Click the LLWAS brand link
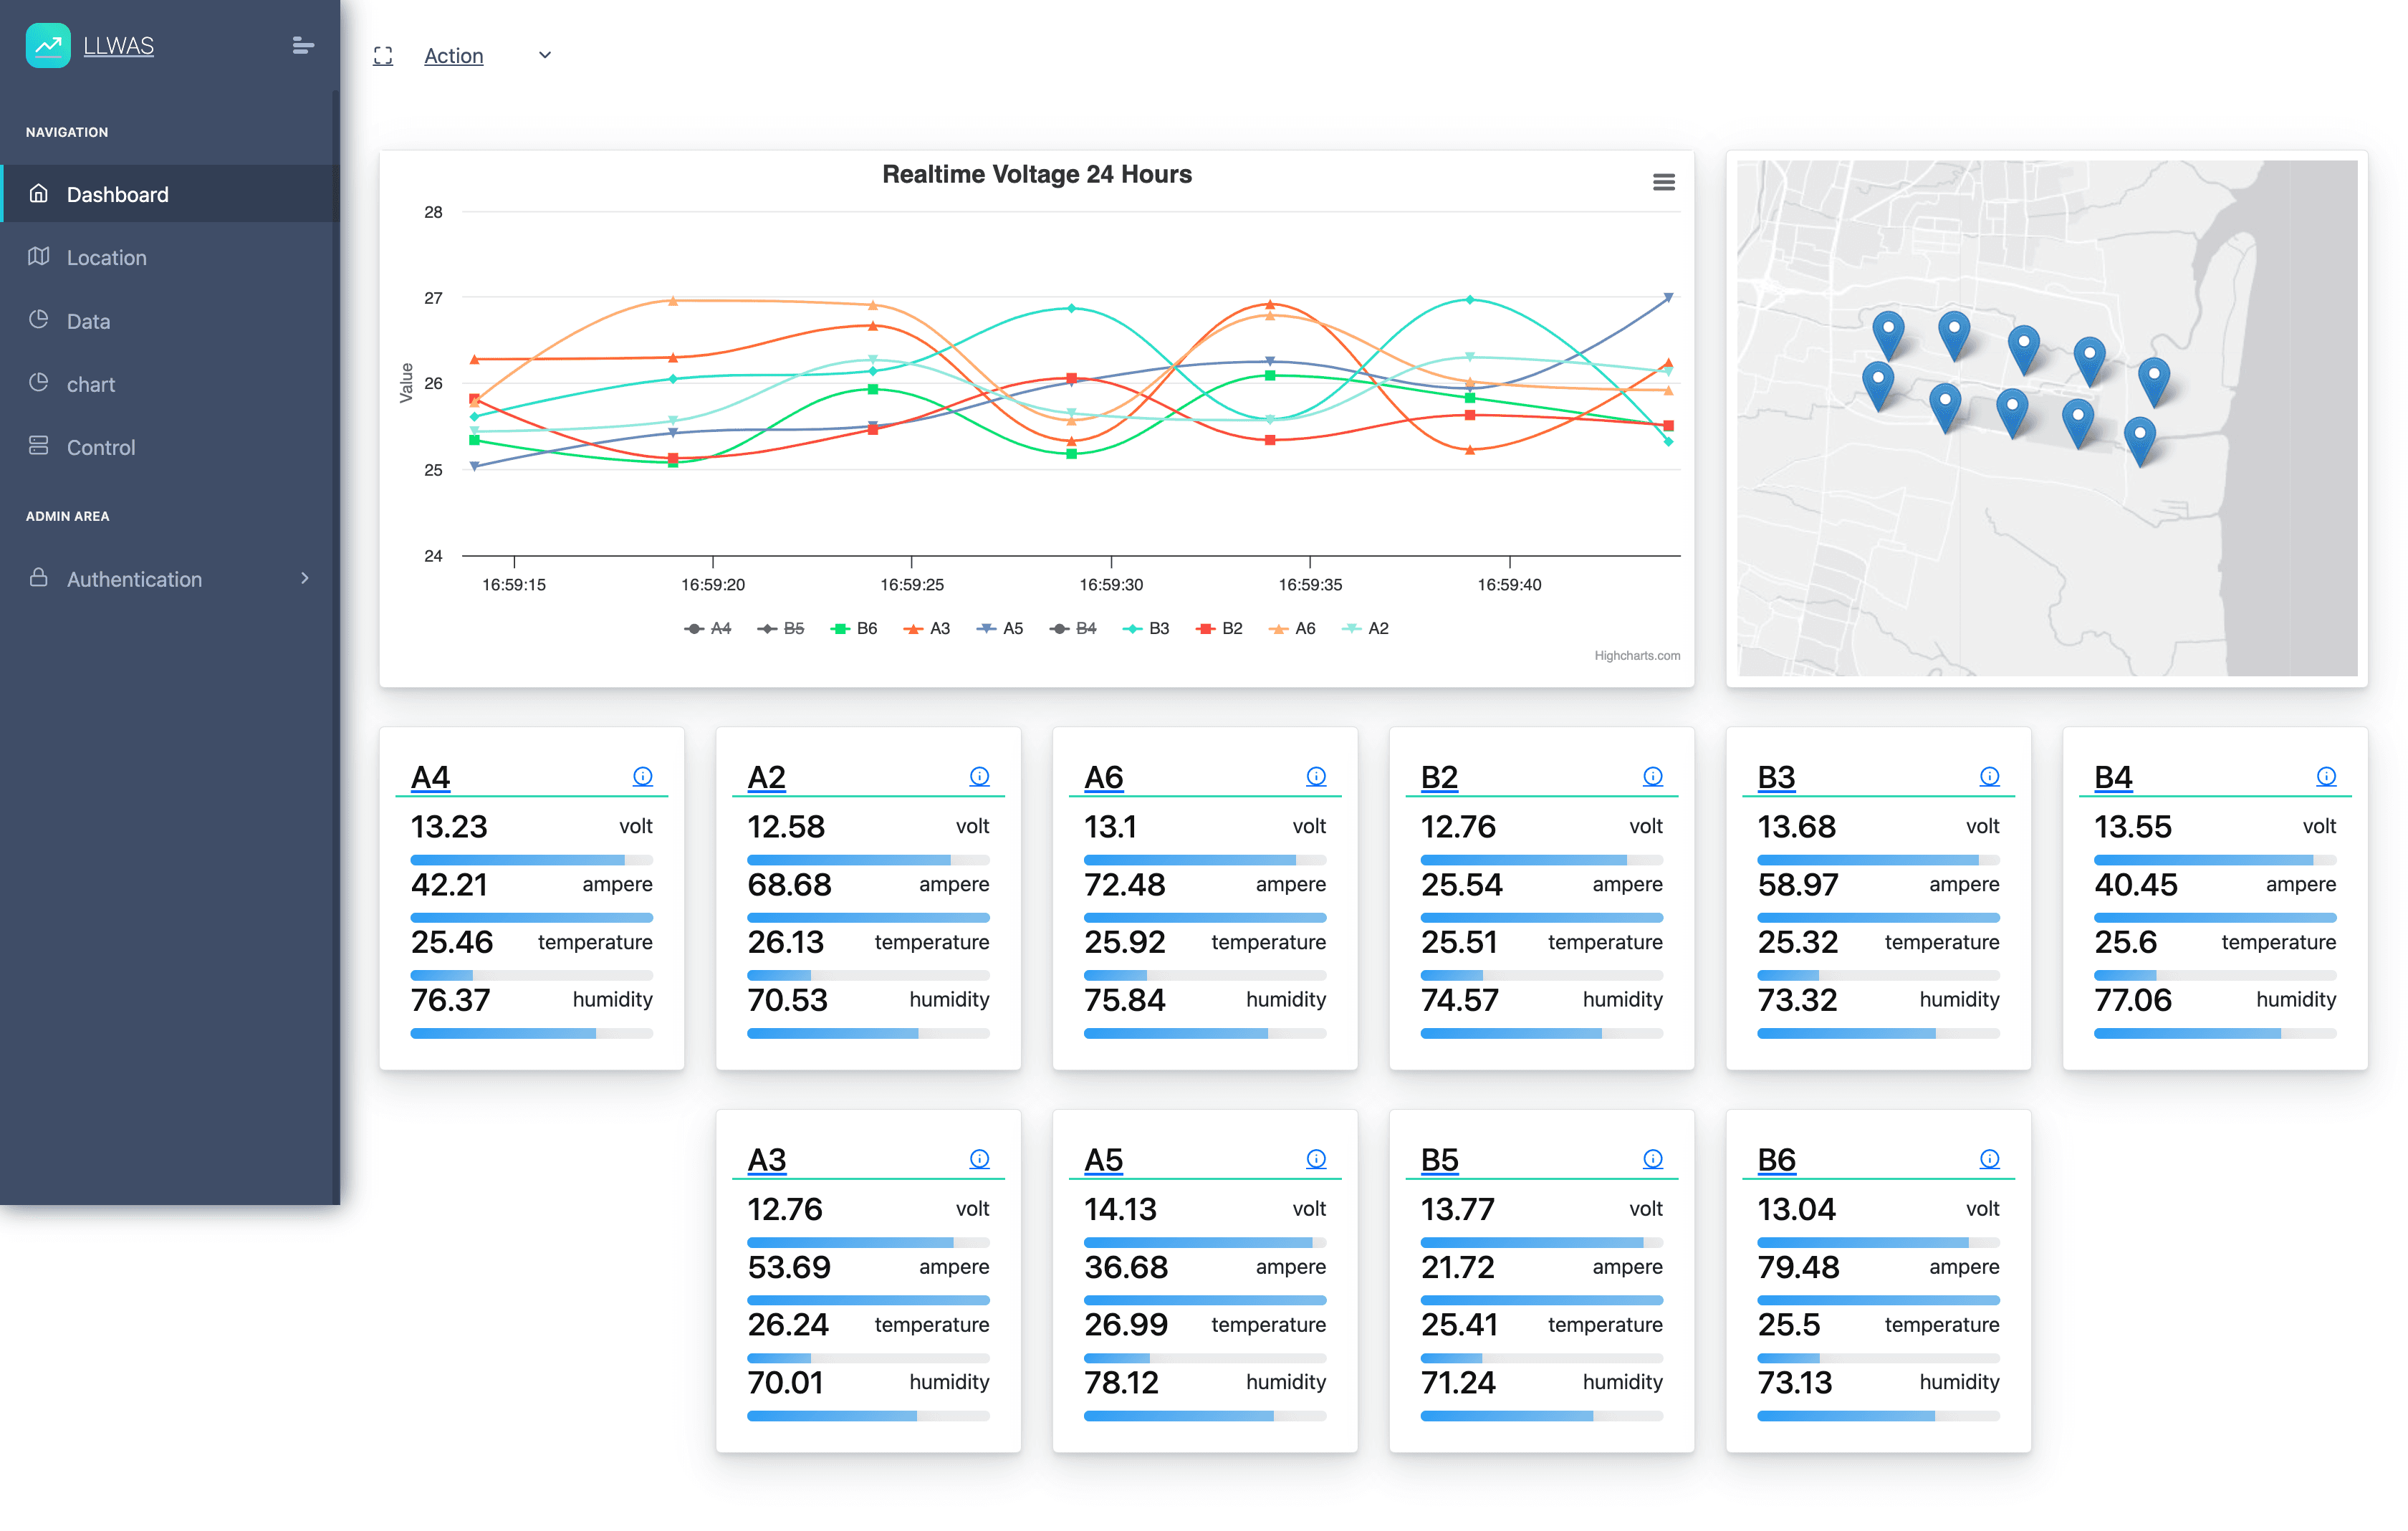2408x1531 pixels. [118, 45]
